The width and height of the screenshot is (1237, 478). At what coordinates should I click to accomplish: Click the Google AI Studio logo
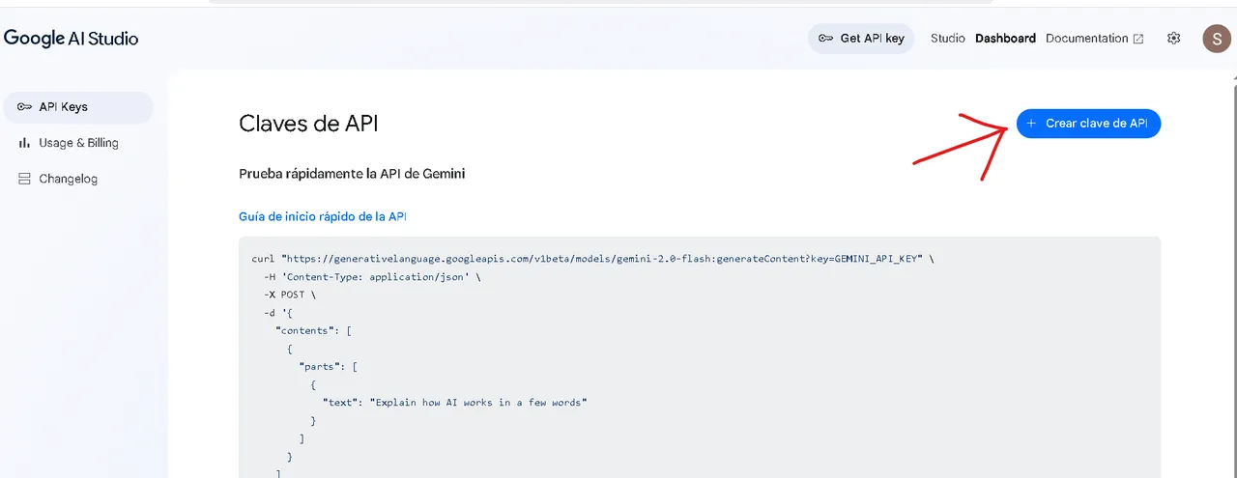pos(72,39)
